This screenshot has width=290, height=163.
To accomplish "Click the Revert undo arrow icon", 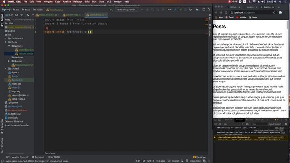I will coord(190,10).
